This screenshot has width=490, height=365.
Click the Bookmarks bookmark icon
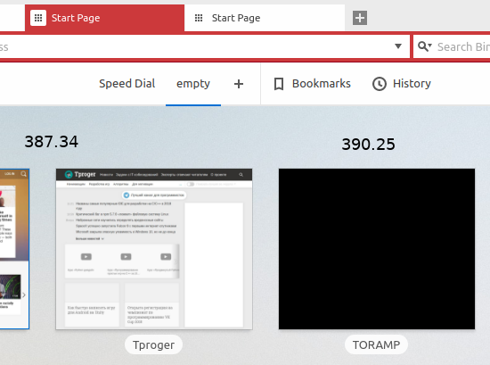coord(279,84)
